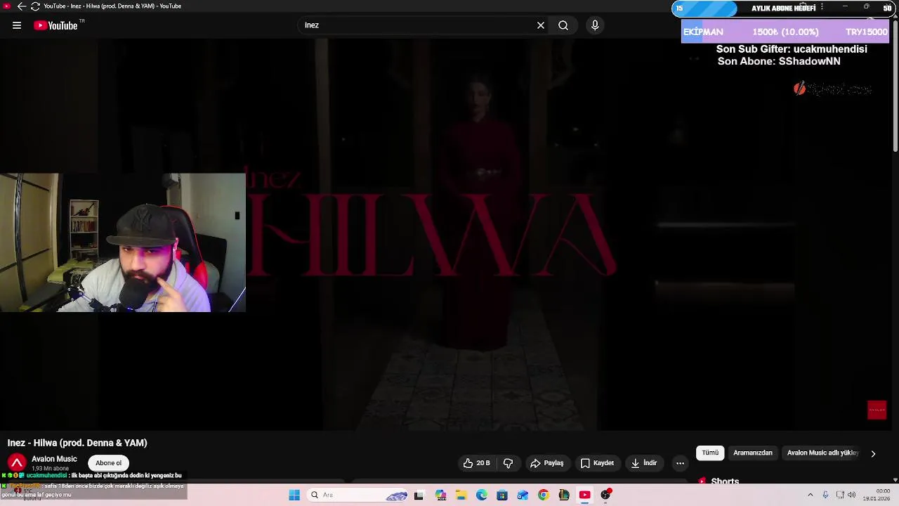This screenshot has height=506, width=899.
Task: Open the Avalon Music channel avatar
Action: tap(17, 462)
